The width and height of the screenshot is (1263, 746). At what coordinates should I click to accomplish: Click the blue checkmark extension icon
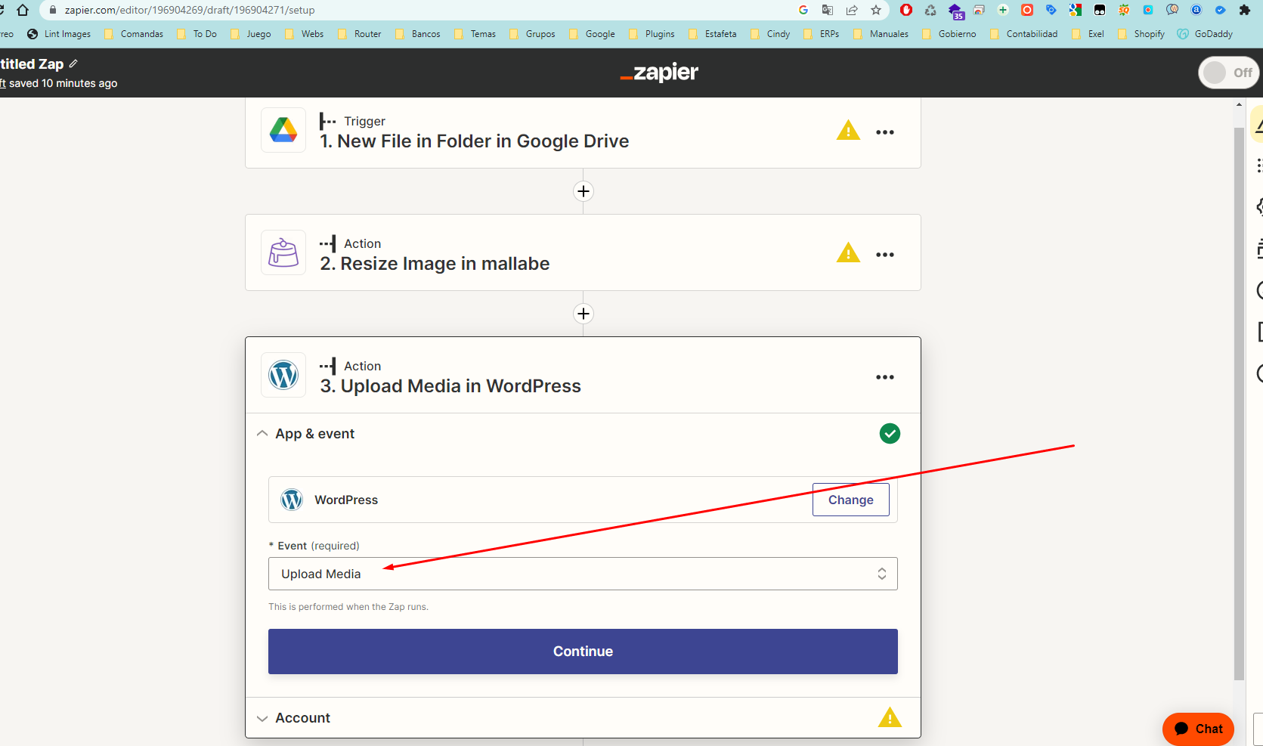[x=1220, y=10]
